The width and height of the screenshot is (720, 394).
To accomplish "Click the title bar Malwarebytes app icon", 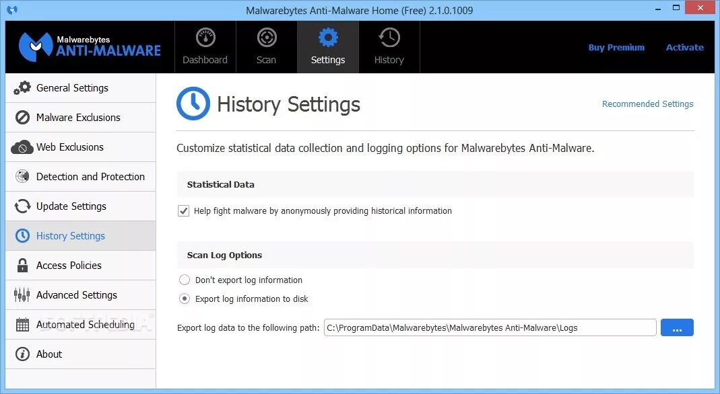I will point(12,9).
